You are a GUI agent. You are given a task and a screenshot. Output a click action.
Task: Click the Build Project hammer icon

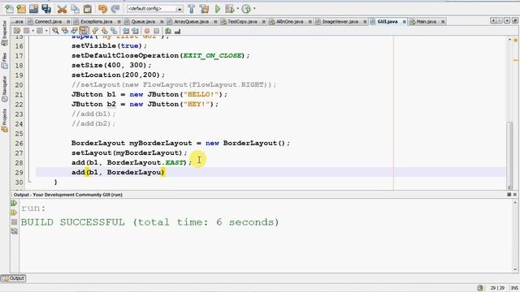[192, 9]
